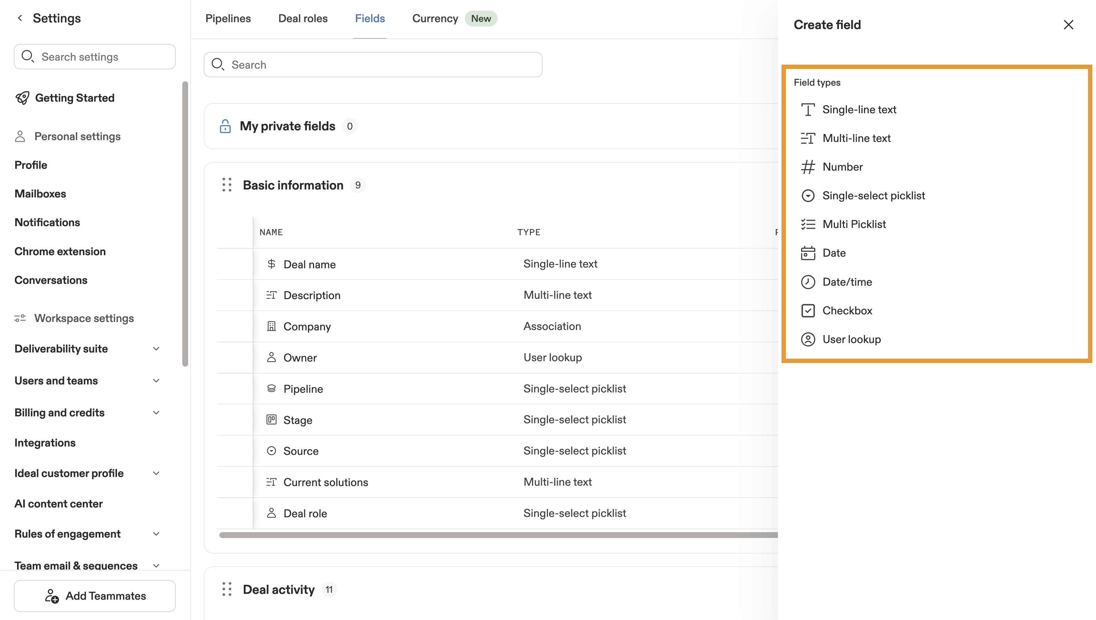Screen dimensions: 1096x620
Task: Expand the Deliverability suite section
Action: point(156,349)
